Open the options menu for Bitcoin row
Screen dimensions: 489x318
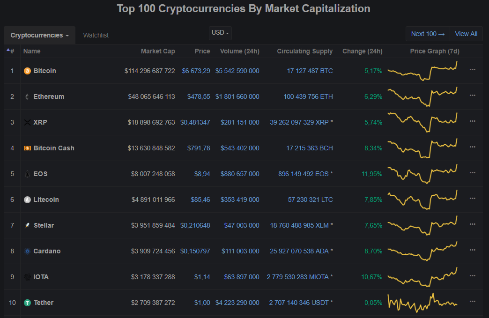pos(472,70)
